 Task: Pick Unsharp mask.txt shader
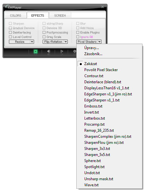(109, 179)
